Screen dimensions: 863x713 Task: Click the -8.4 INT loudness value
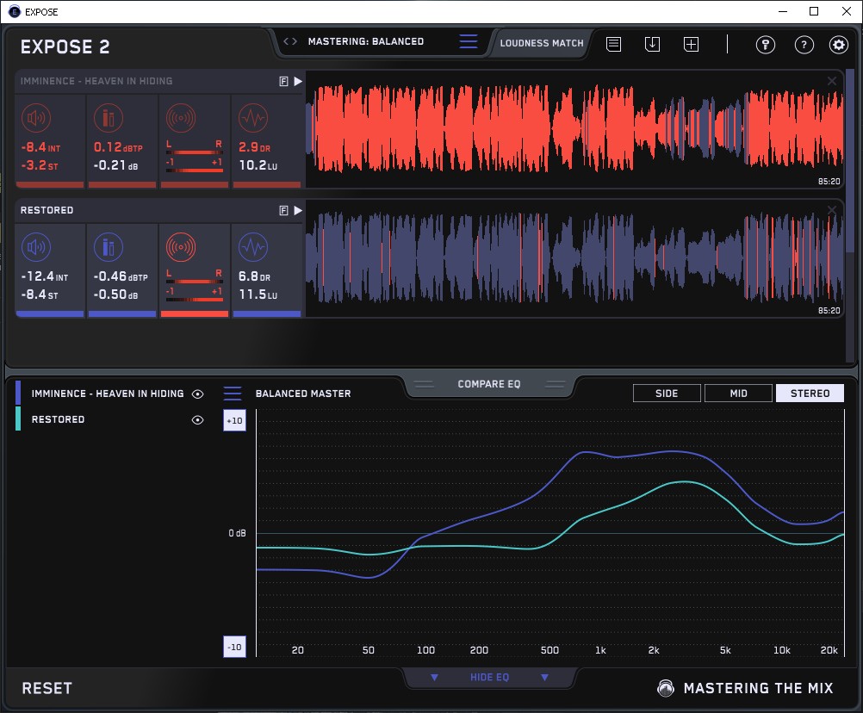tap(40, 147)
